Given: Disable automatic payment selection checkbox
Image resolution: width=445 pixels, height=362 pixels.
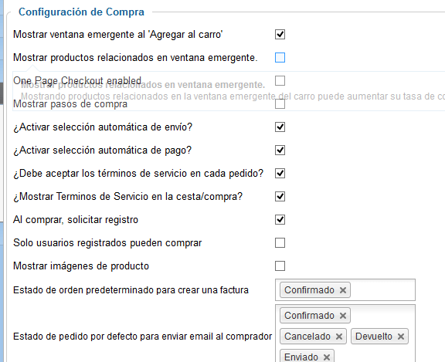Looking at the screenshot, I should click(x=280, y=151).
